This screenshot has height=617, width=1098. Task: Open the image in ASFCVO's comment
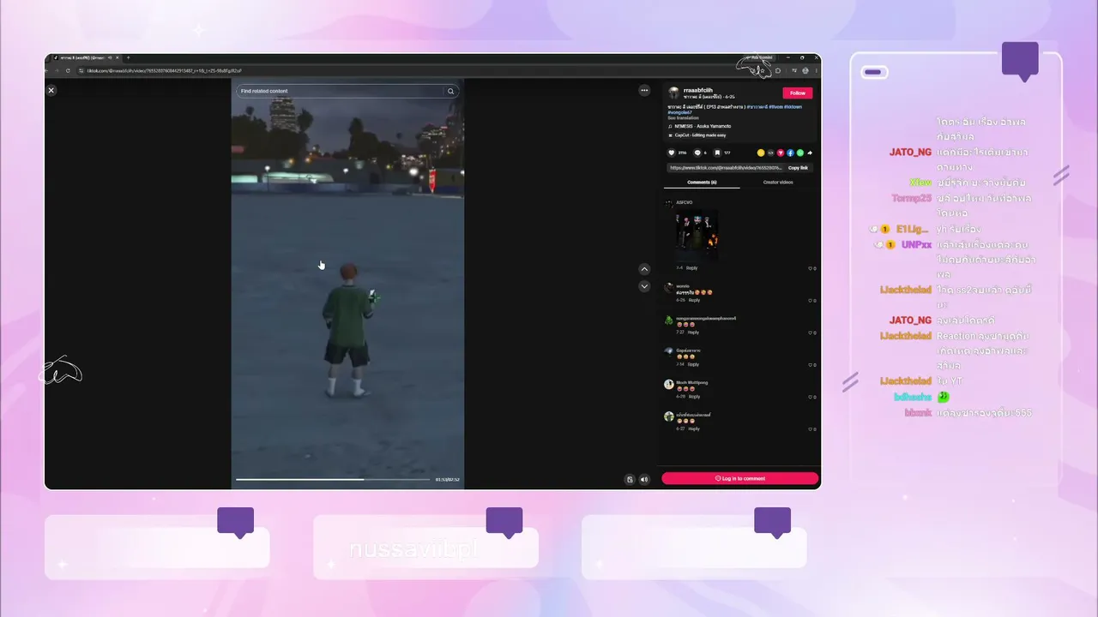pyautogui.click(x=697, y=234)
